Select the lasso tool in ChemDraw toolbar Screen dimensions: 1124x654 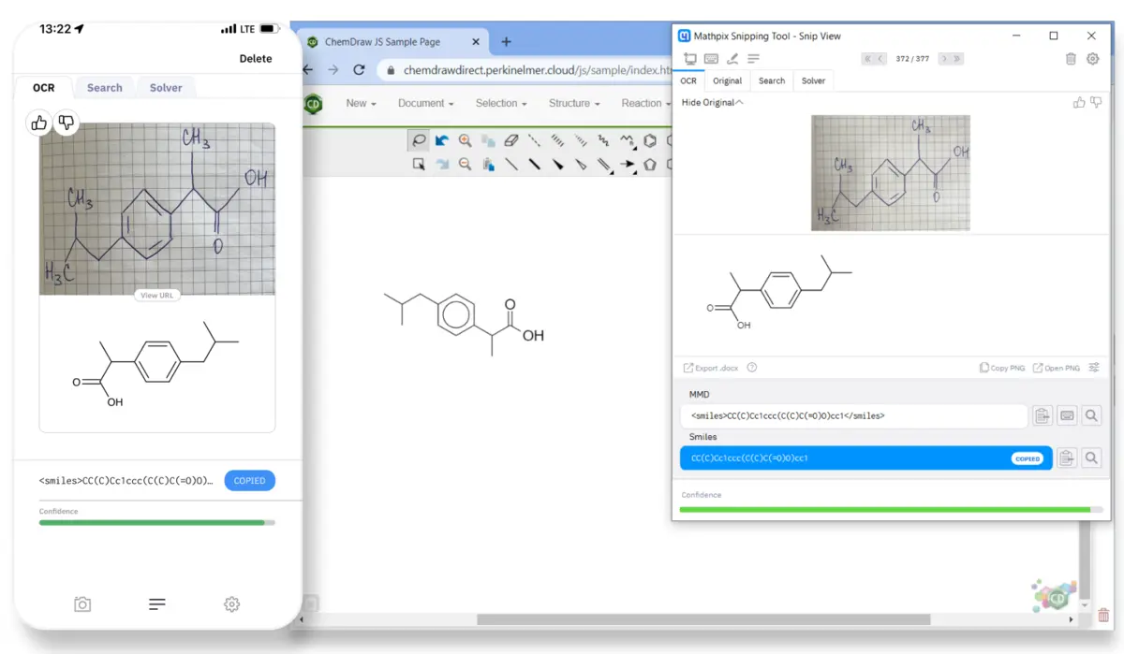[419, 141]
